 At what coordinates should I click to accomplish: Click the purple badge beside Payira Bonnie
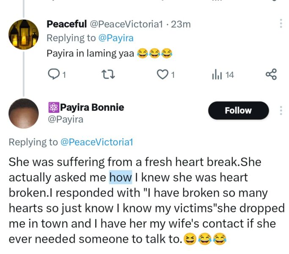53,108
